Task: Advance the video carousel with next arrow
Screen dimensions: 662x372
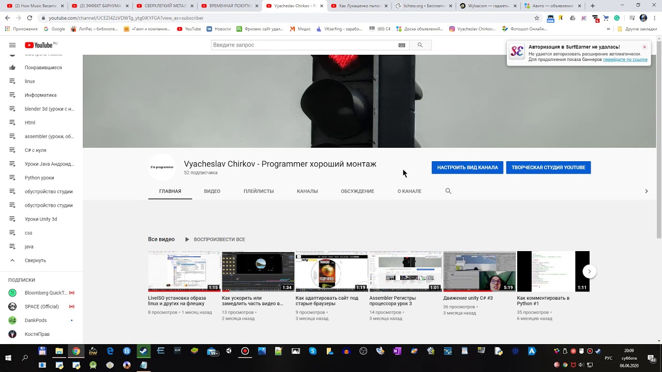Action: pos(589,271)
